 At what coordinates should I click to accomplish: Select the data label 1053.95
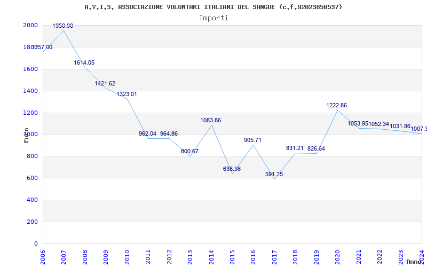[358, 124]
